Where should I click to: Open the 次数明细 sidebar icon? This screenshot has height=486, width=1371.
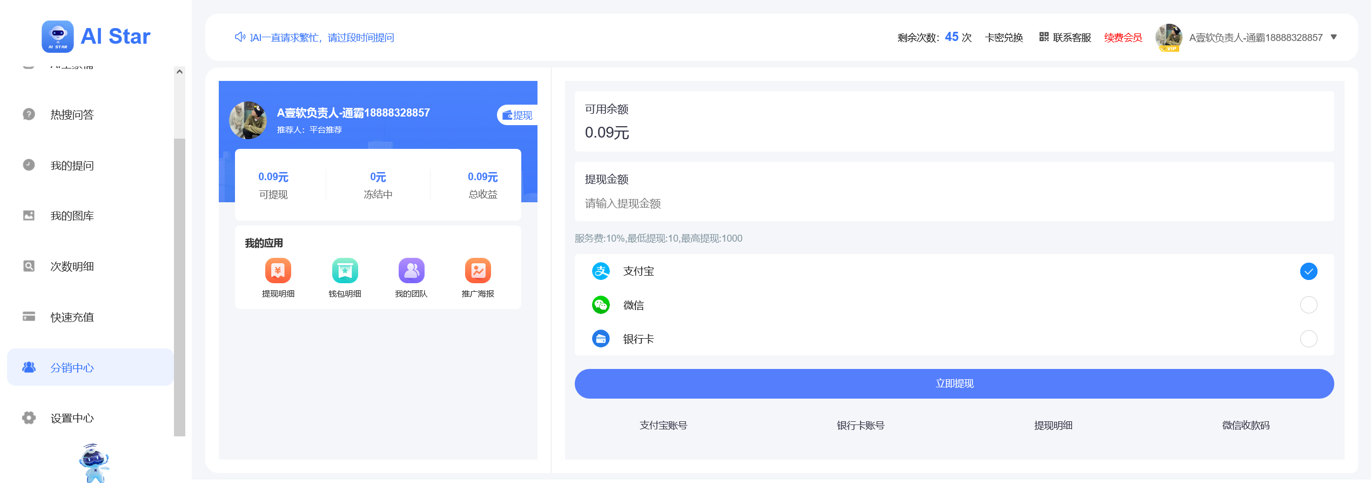click(28, 266)
